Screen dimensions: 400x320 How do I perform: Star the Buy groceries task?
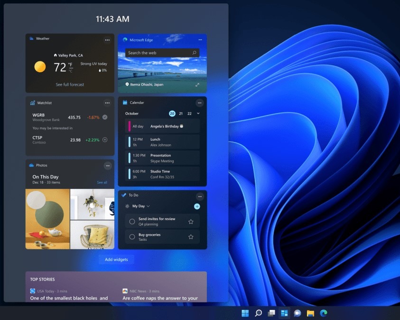[x=191, y=237]
